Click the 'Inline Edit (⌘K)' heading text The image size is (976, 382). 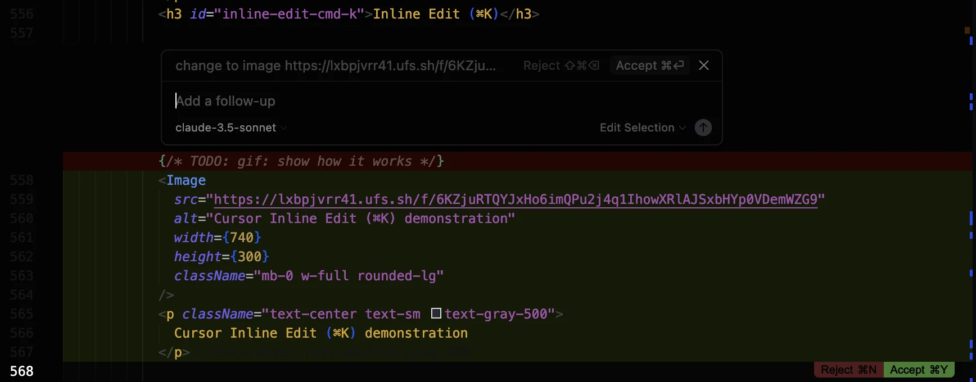[x=436, y=14]
